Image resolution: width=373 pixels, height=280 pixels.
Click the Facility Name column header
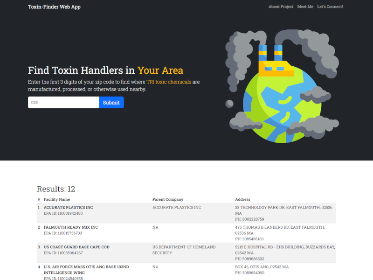(x=57, y=199)
